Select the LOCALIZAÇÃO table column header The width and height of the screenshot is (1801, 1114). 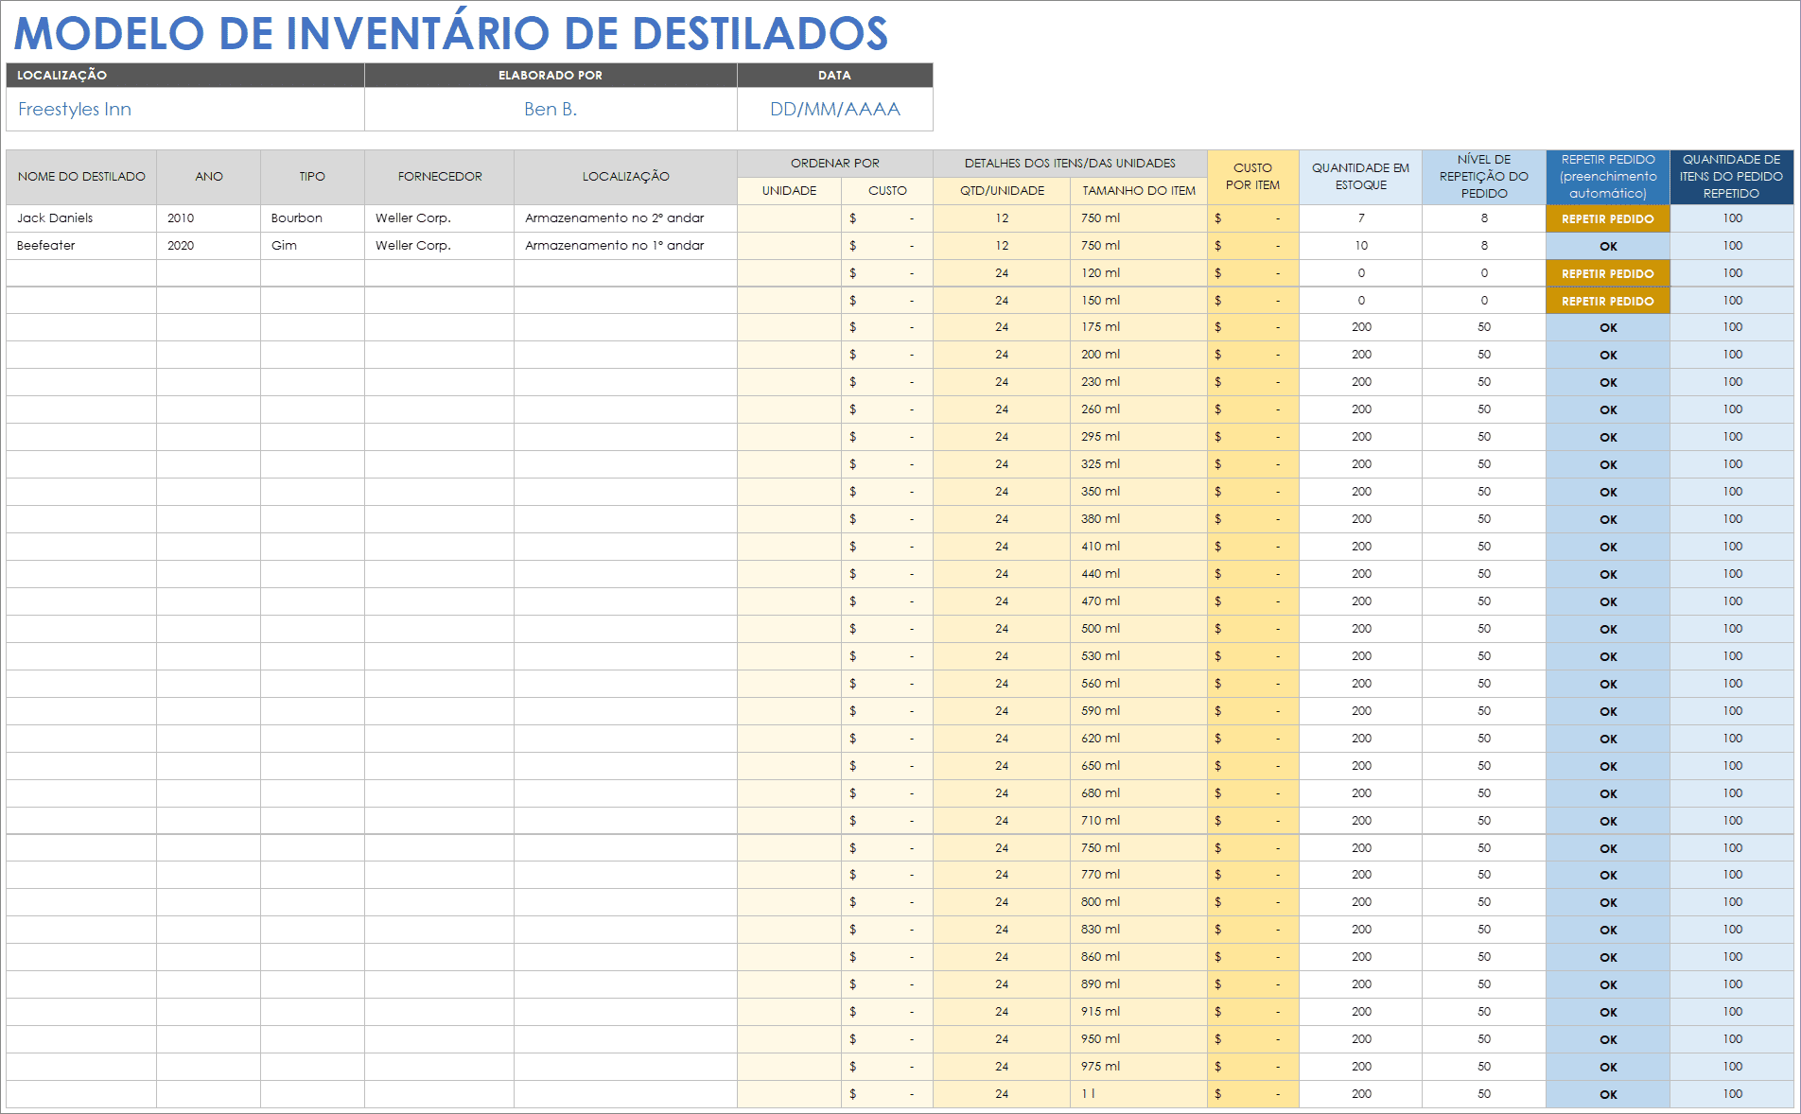click(626, 177)
